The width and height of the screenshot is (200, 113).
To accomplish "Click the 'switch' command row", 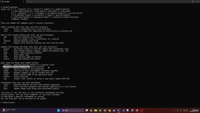I will pyautogui.click(x=16, y=77).
